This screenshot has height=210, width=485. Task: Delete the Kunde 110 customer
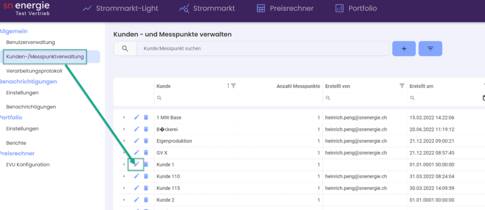pyautogui.click(x=146, y=176)
